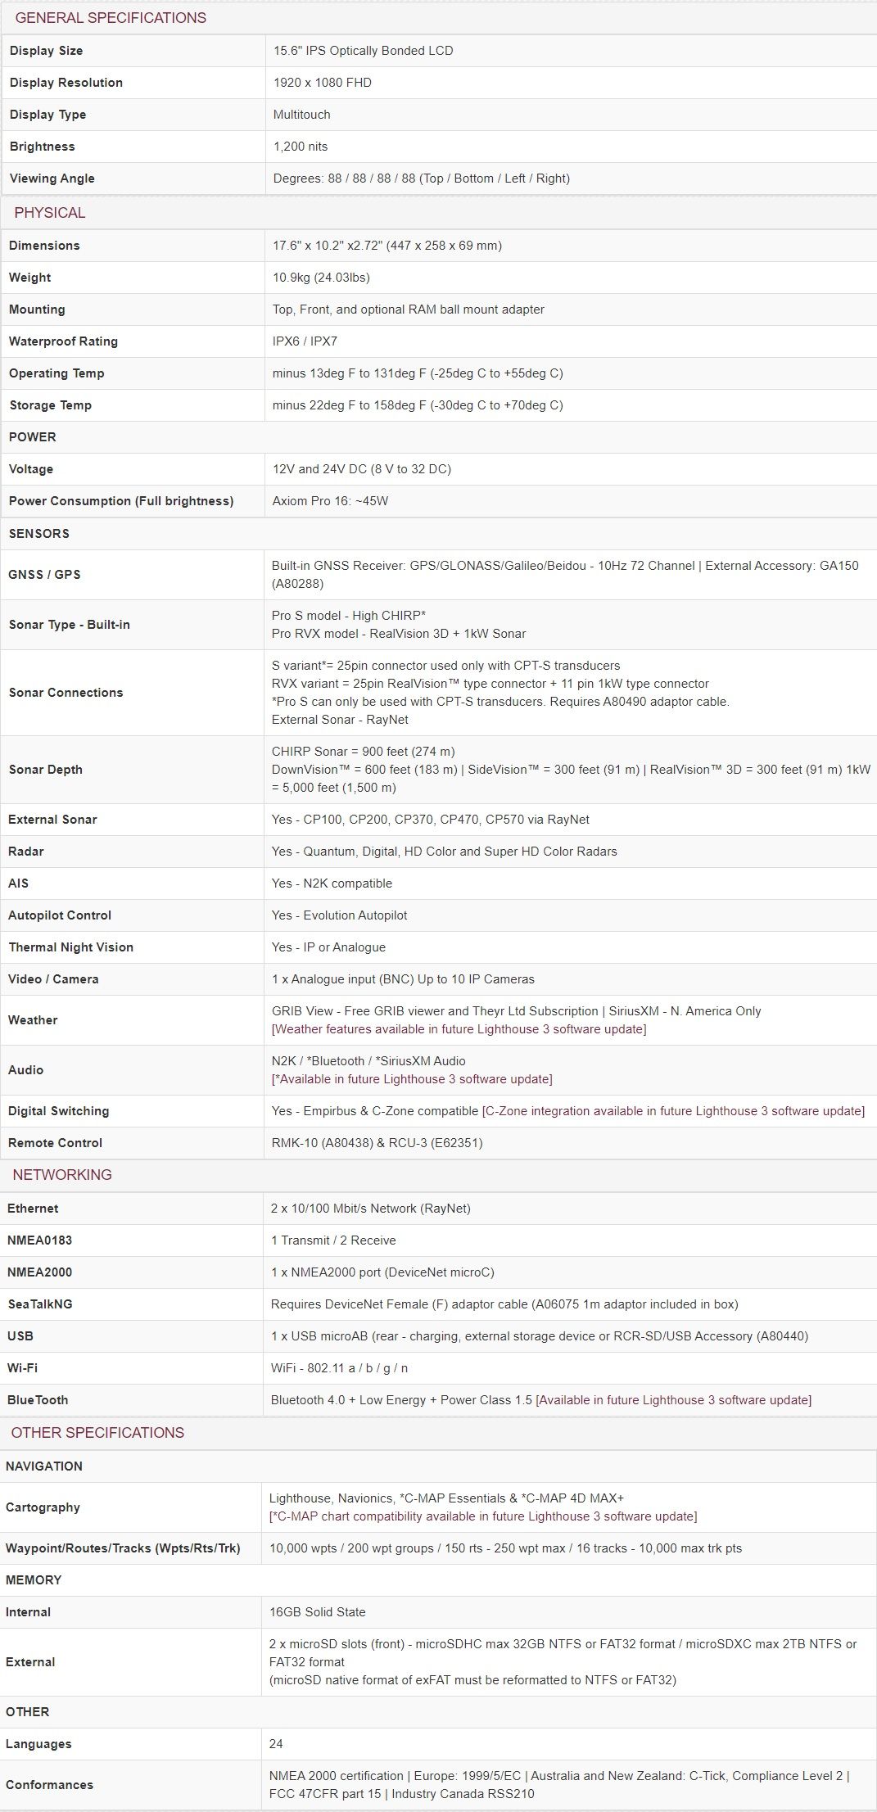Select the Waterproof Rating row label
This screenshot has width=877, height=1812.
63,341
